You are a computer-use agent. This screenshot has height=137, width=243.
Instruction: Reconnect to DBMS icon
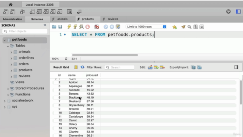pyautogui.click(x=79, y=12)
